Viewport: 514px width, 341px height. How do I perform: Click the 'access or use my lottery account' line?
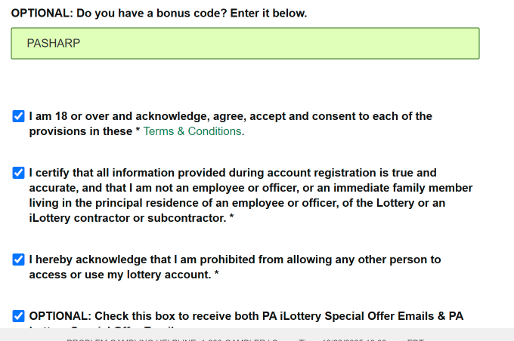[119, 275]
